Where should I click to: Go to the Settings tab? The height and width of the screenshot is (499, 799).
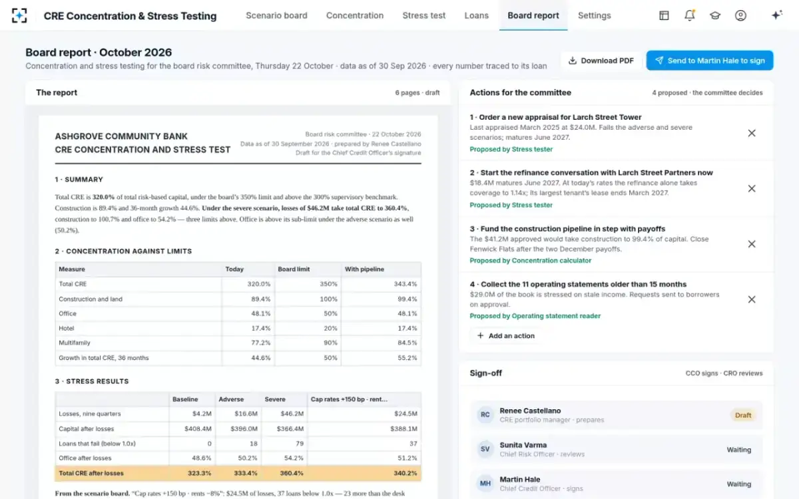[595, 15]
